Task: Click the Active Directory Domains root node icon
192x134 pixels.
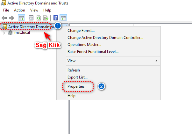Action: coord(4,27)
